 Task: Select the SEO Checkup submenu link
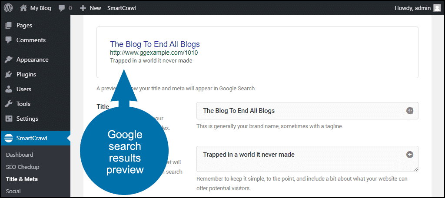[x=23, y=167]
